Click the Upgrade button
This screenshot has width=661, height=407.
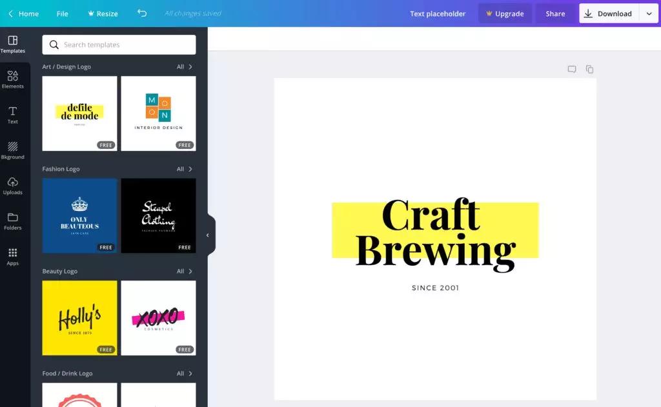(x=505, y=14)
